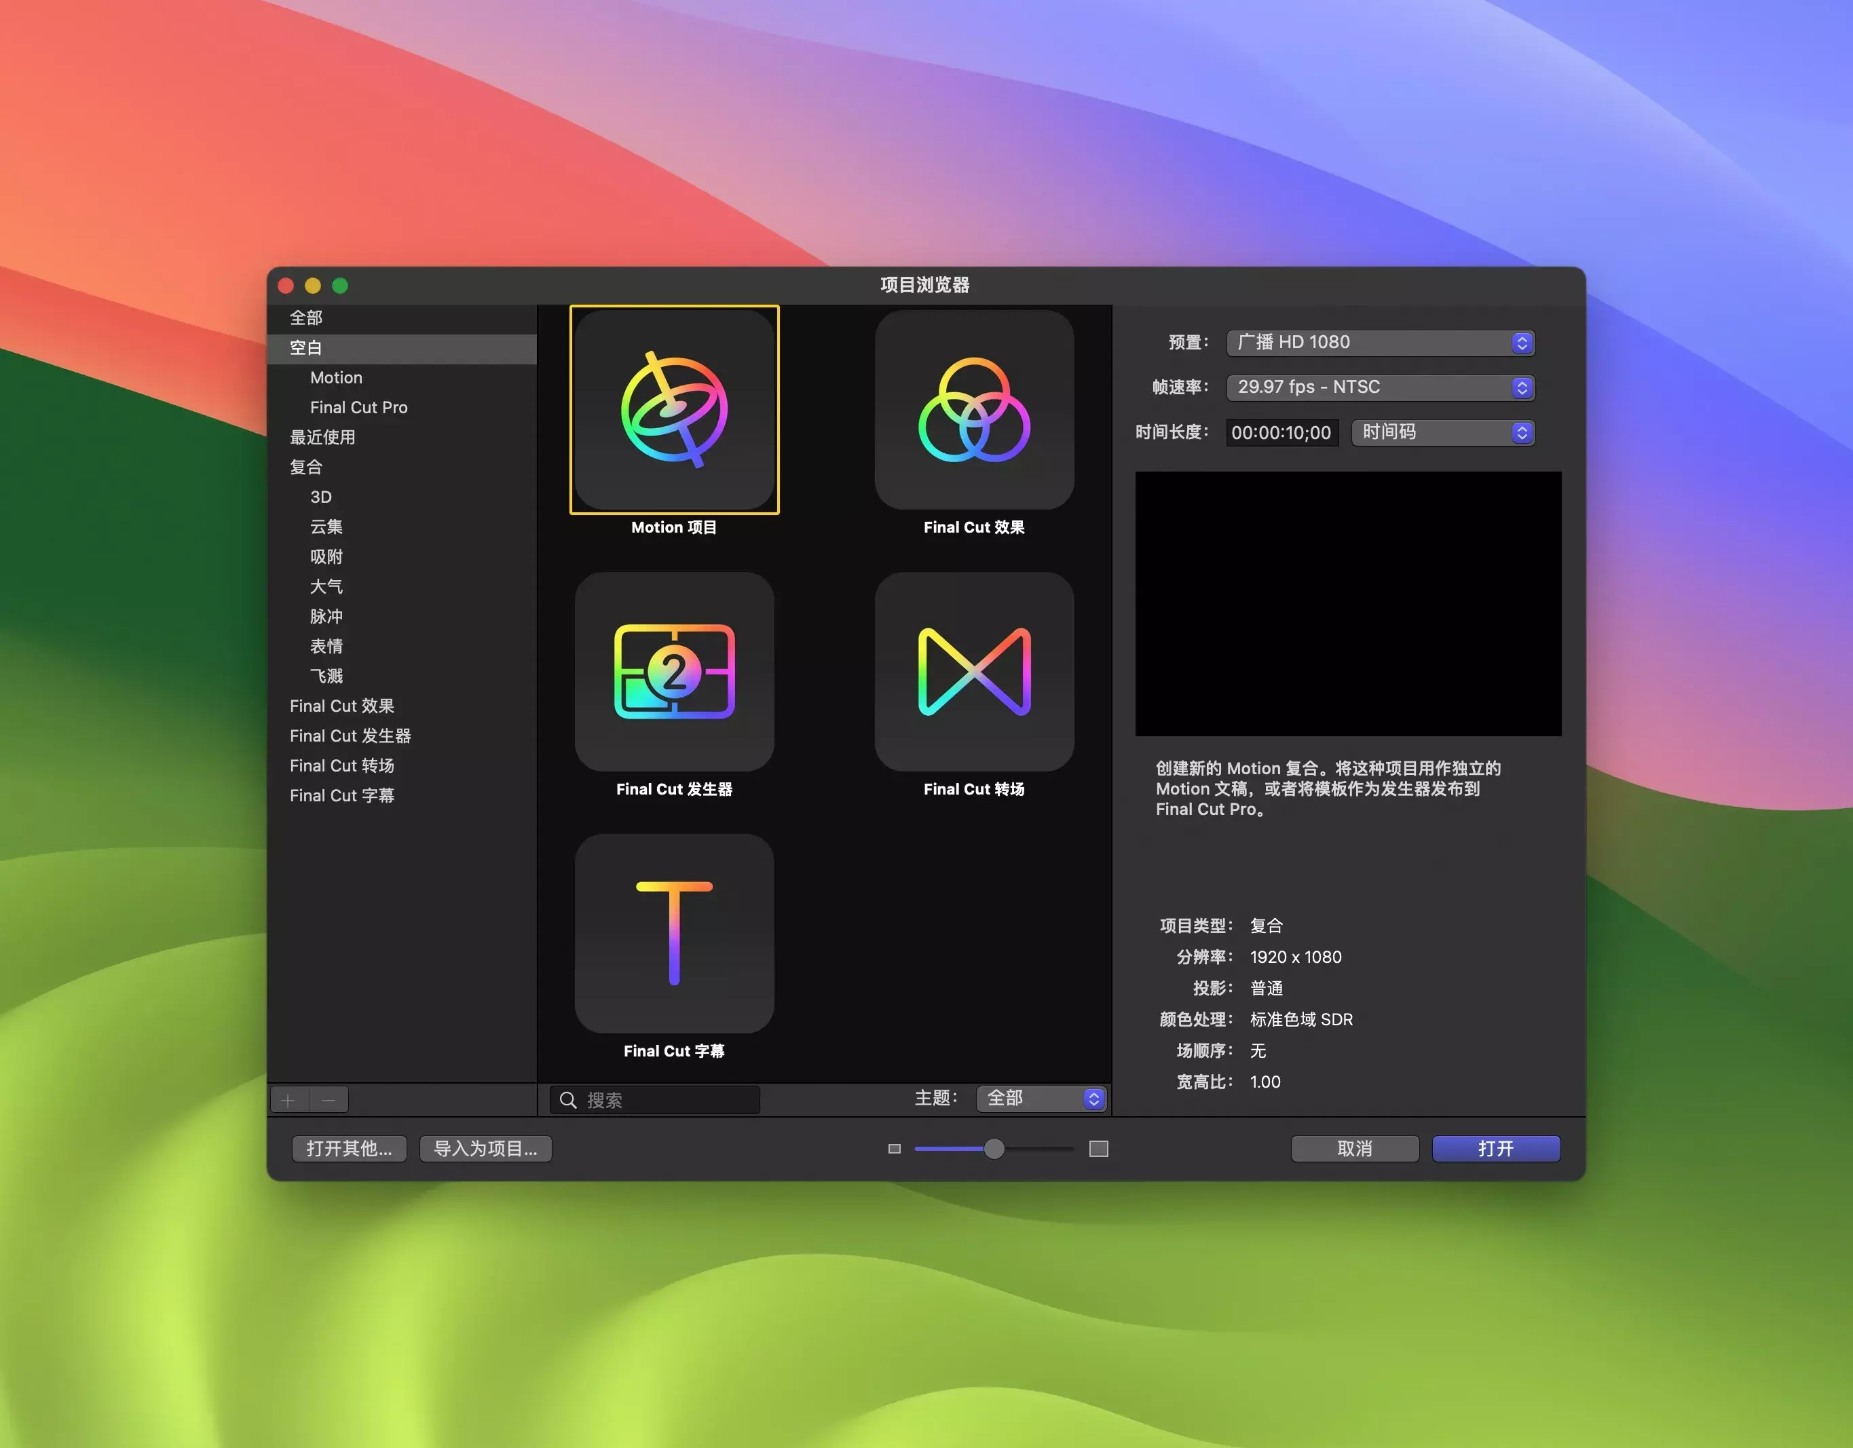Click the remove (−) button below the sidebar
Screen dimensions: 1853x1448
[x=329, y=1099]
